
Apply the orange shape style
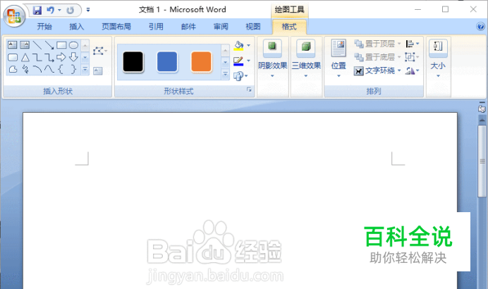pyautogui.click(x=201, y=62)
